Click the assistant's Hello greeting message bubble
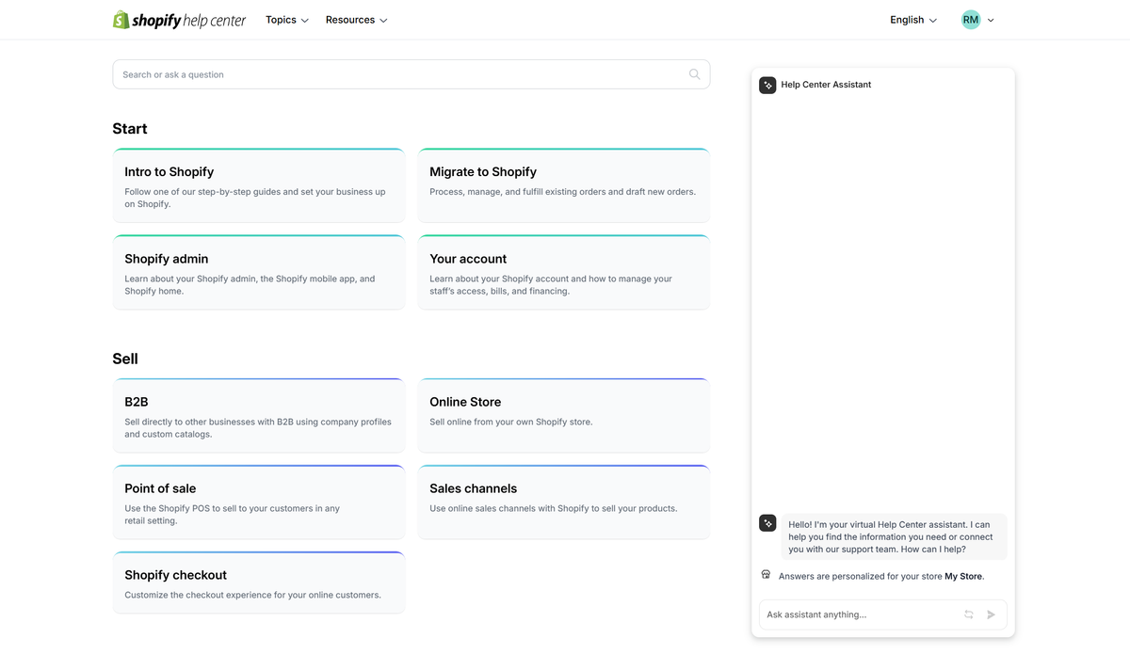Image resolution: width=1130 pixels, height=654 pixels. [x=894, y=536]
